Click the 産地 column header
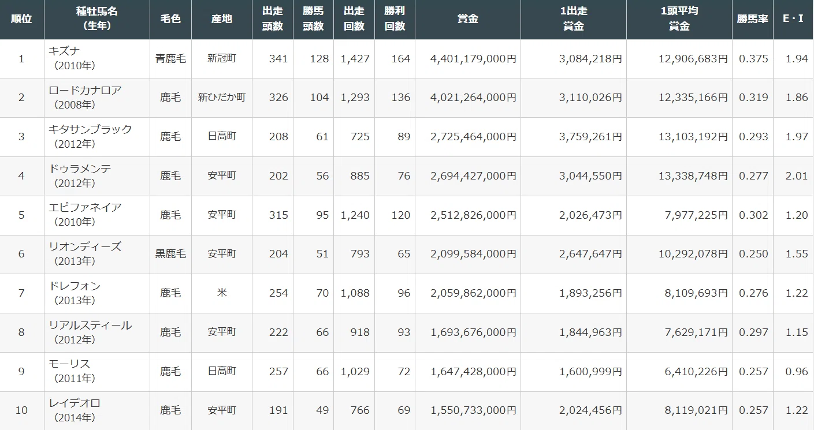The height and width of the screenshot is (430, 814). coord(222,19)
